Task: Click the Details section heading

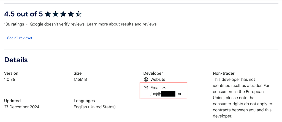Action: (16, 60)
